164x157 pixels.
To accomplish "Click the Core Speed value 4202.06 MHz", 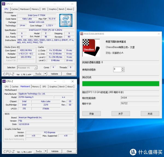I will click(26, 50).
